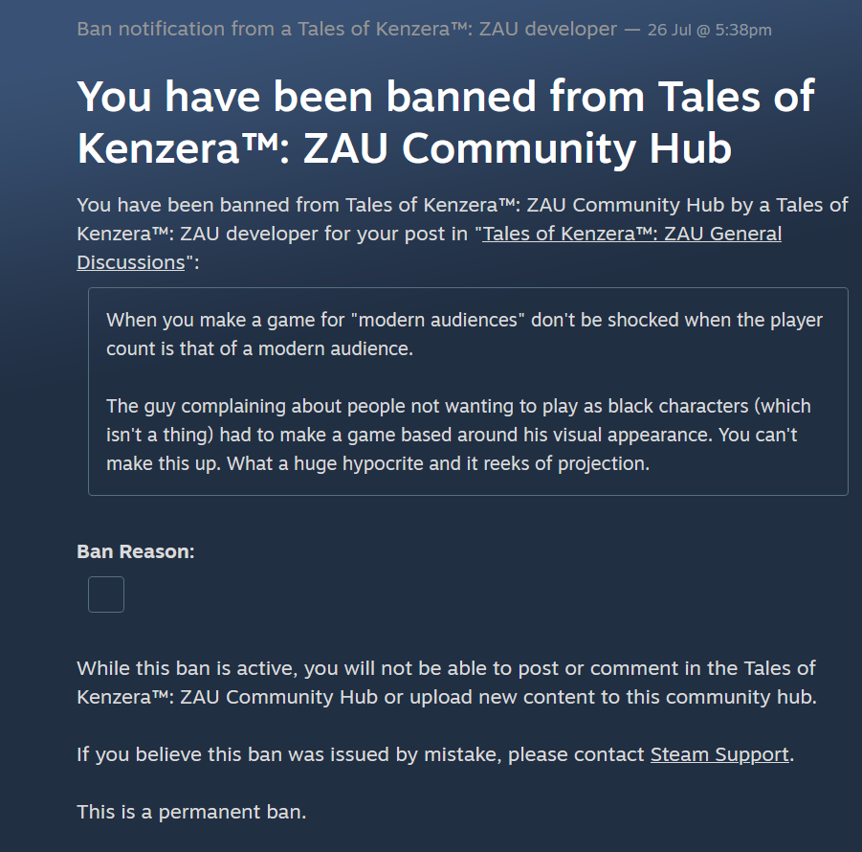Click the Steam Support link

[719, 754]
